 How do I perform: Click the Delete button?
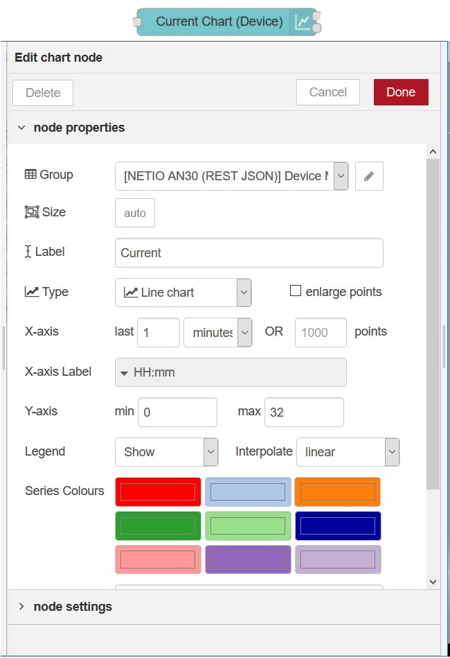43,93
